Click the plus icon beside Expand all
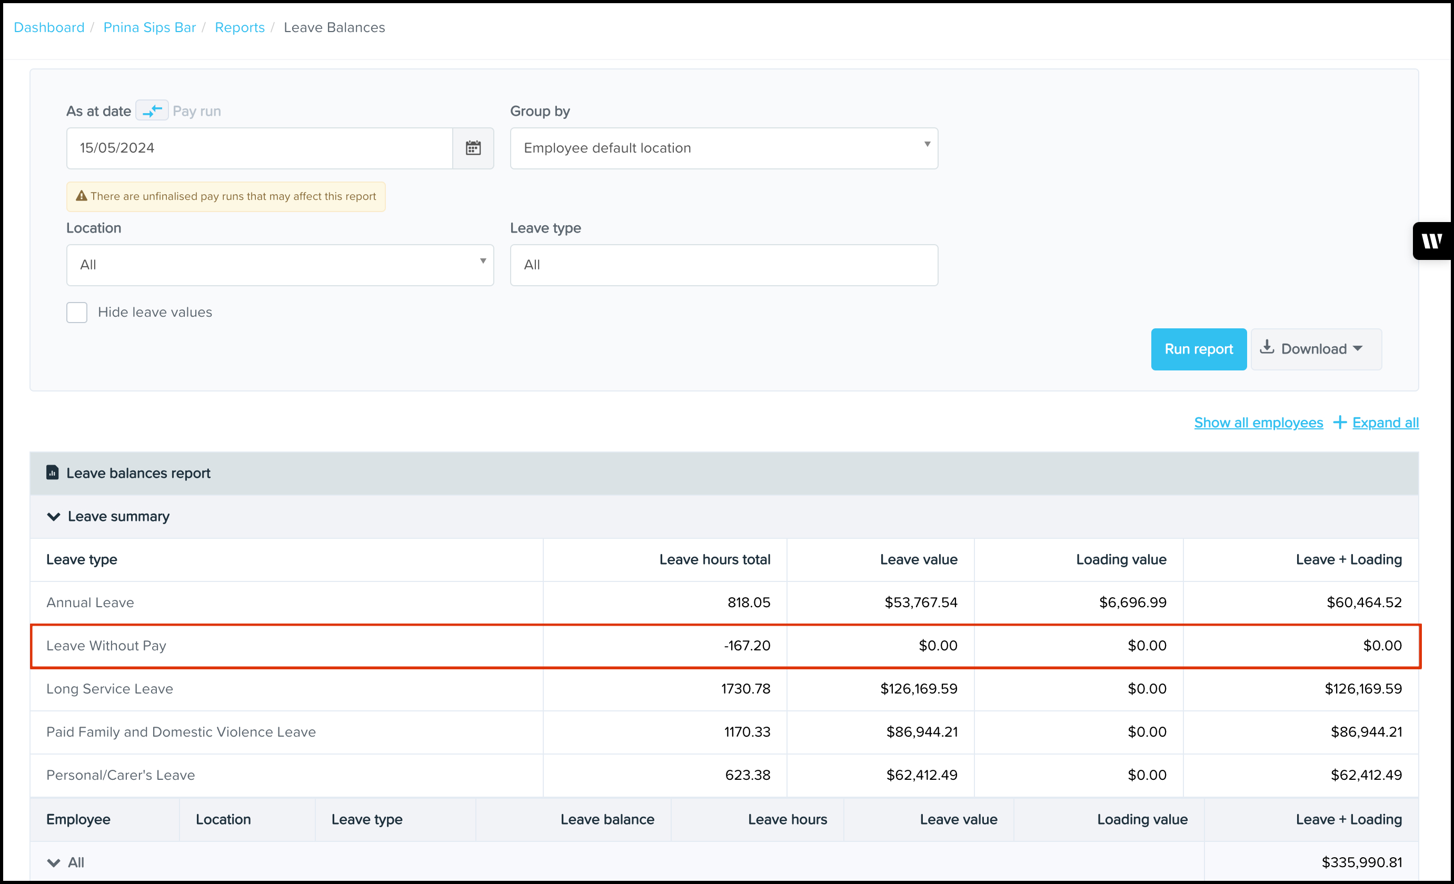 (1340, 422)
